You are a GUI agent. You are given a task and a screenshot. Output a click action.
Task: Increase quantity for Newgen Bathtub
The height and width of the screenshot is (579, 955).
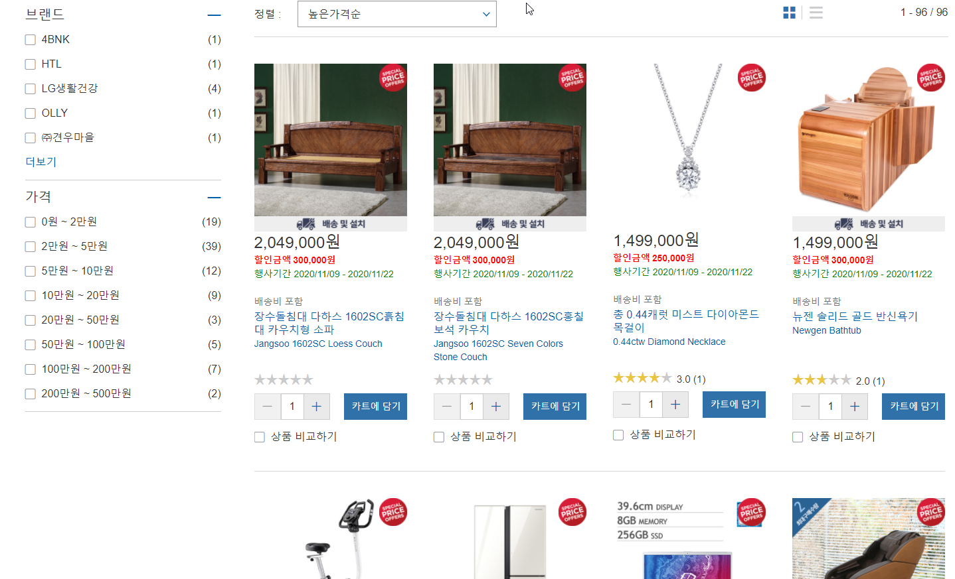[855, 407]
